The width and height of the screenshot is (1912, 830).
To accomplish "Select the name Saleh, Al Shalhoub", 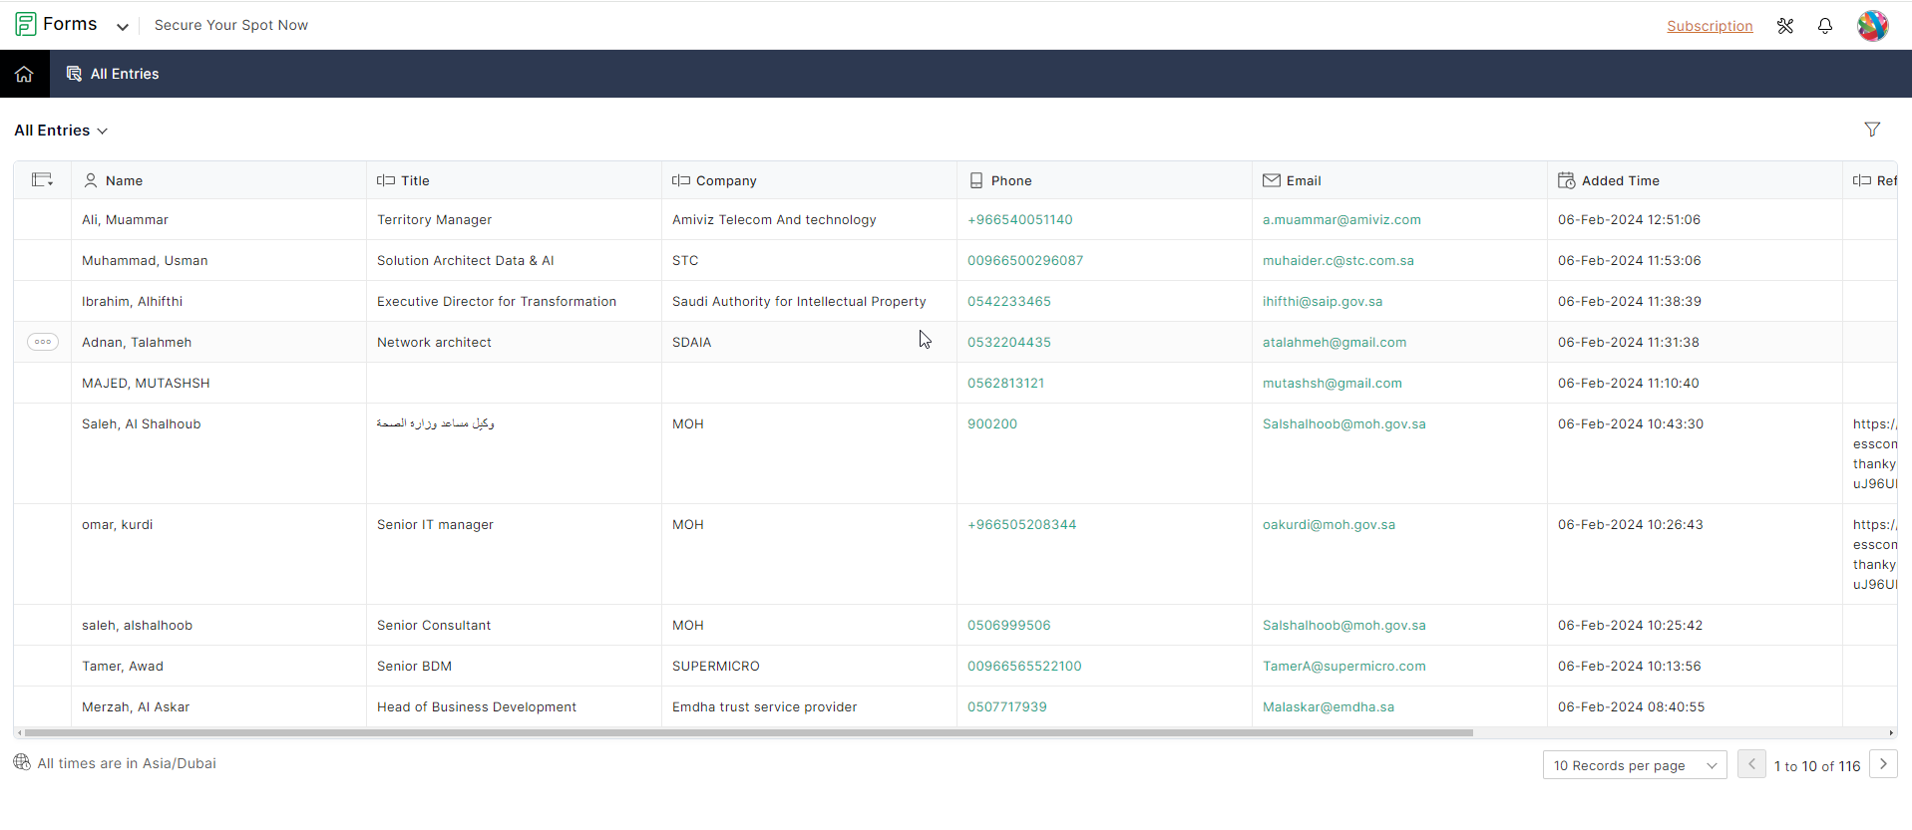I will [141, 423].
